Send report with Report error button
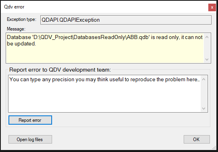Image resolution: width=218 pixels, height=152 pixels. 30,120
